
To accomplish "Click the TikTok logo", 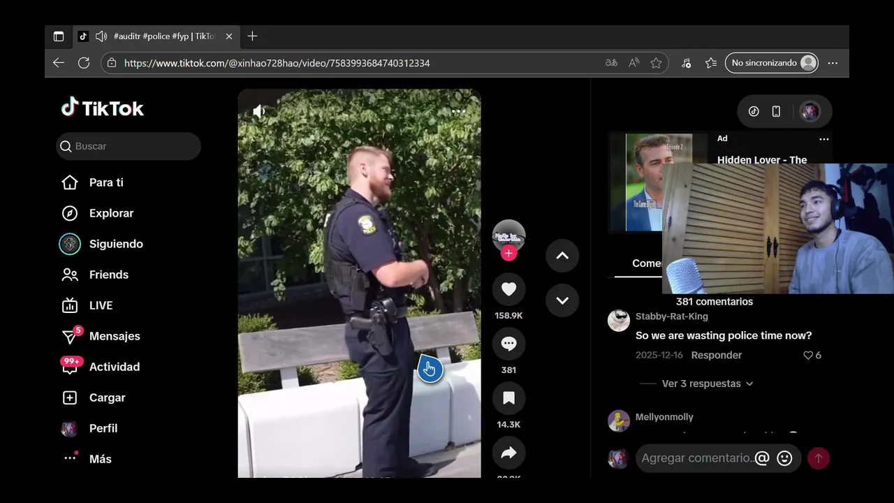I will (x=103, y=108).
